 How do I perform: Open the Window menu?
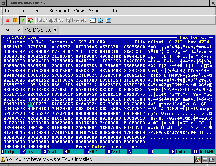(97, 11)
